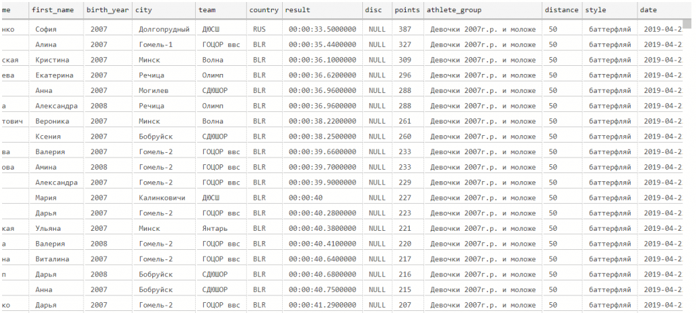Viewport: 696px width, 313px height.
Task: Select result 00:00:36.1000000
Action: (322, 60)
